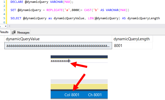Click the REPLICATE function on line 3
Image resolution: width=165 pixels, height=100 pixels.
pos(54,10)
